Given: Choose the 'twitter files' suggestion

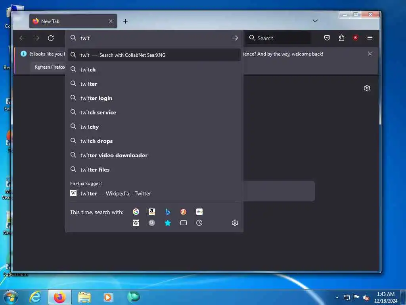Looking at the screenshot, I should 154,169.
